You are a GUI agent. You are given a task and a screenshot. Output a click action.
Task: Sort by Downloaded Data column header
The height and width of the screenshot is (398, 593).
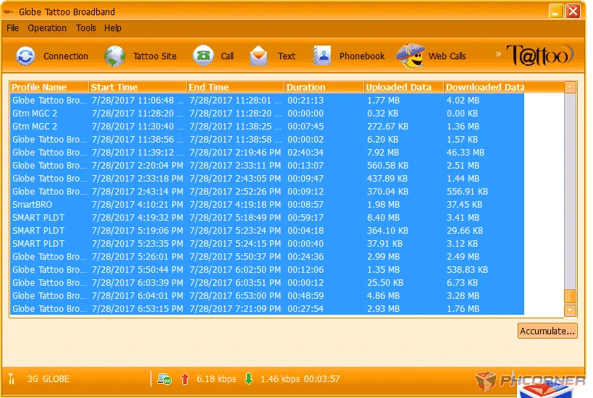484,87
